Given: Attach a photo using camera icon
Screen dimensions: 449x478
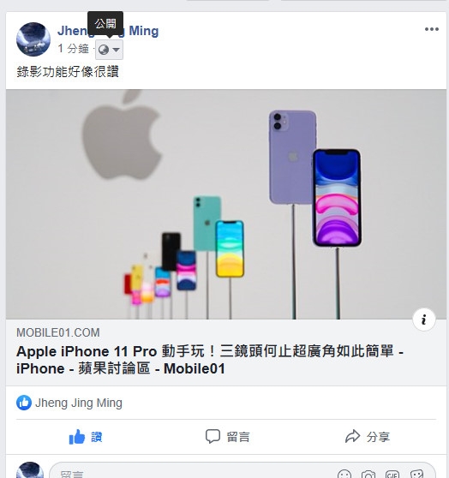Looking at the screenshot, I should click(368, 474).
